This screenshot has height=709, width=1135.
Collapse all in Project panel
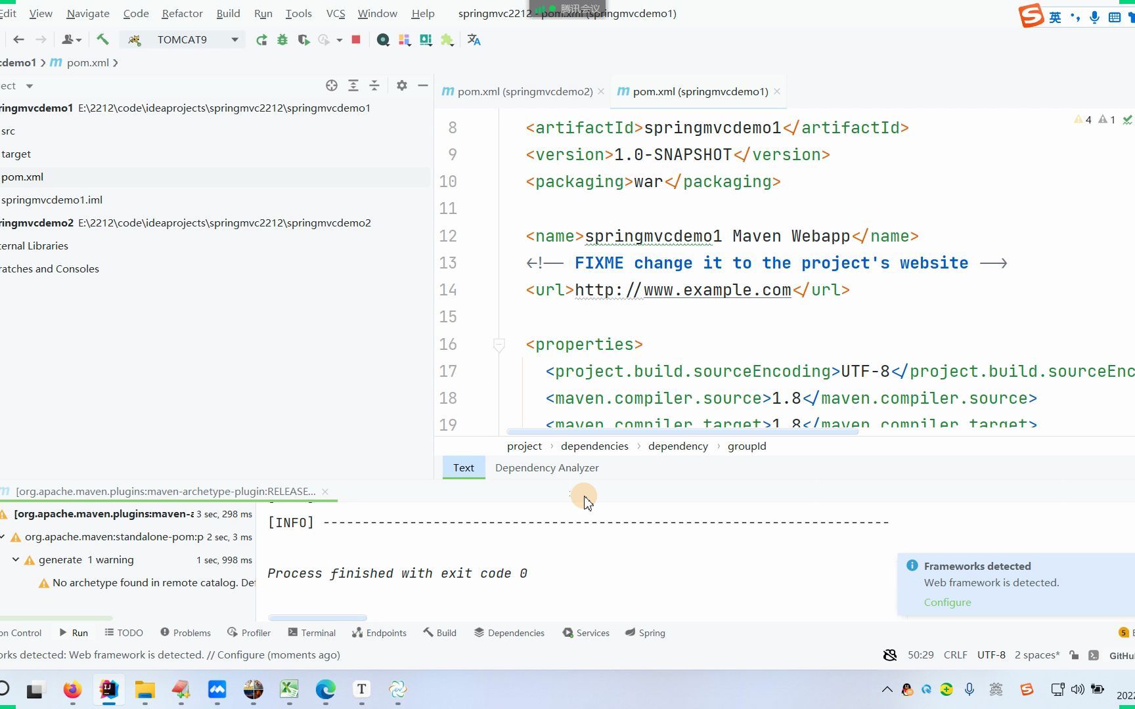(374, 85)
